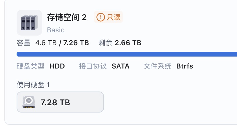
Task: Click the exclamation warning icon beside 只读
Action: tap(100, 17)
